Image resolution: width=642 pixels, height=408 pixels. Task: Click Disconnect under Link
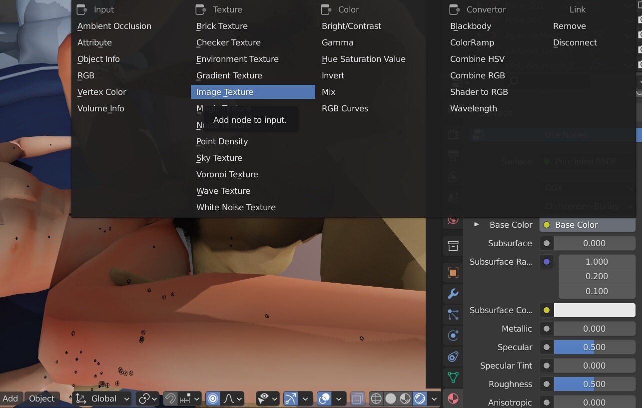pyautogui.click(x=575, y=42)
